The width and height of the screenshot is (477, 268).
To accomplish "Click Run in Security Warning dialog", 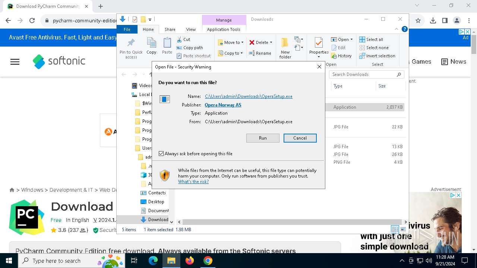I will point(263,138).
